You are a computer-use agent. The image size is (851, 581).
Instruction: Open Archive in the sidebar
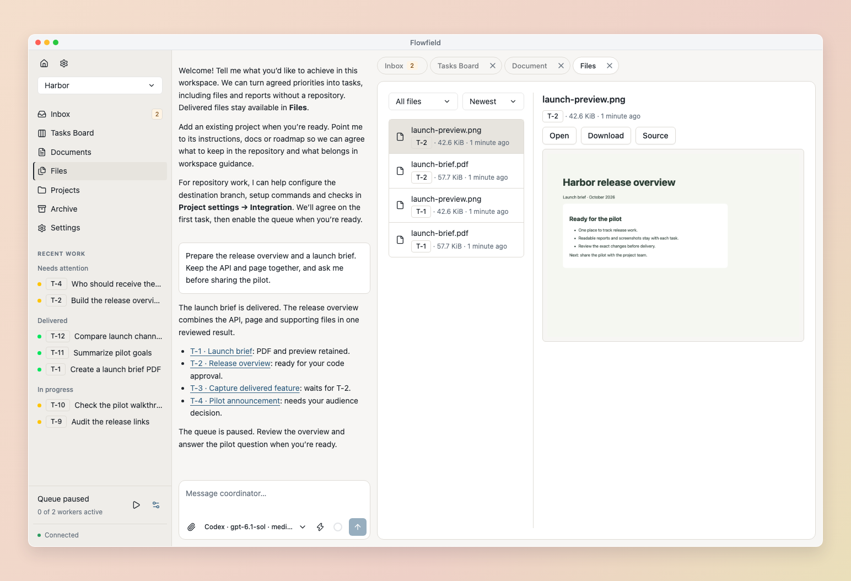click(x=100, y=209)
